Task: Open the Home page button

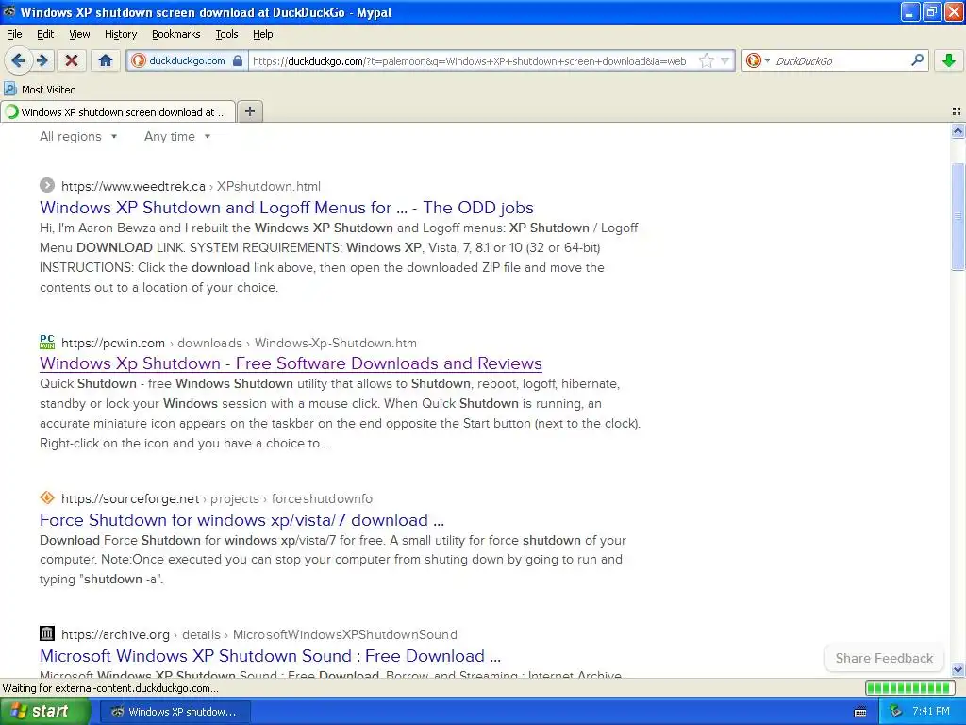Action: click(x=106, y=60)
